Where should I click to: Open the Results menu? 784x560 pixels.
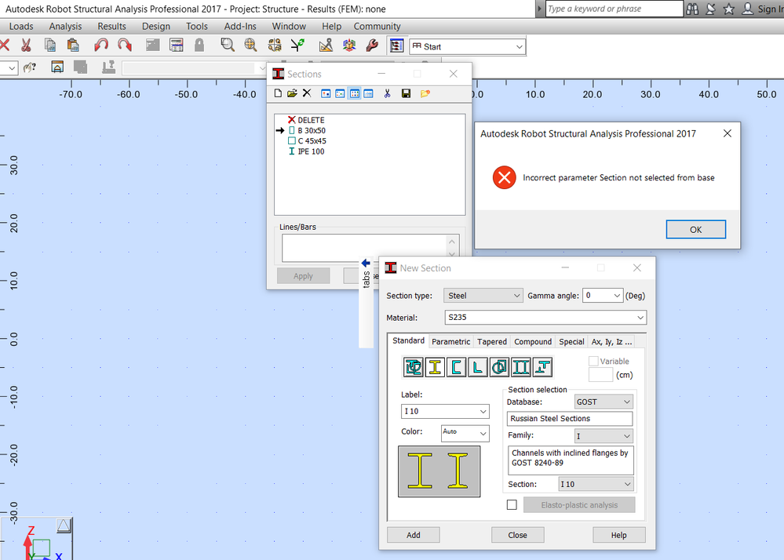coord(111,27)
